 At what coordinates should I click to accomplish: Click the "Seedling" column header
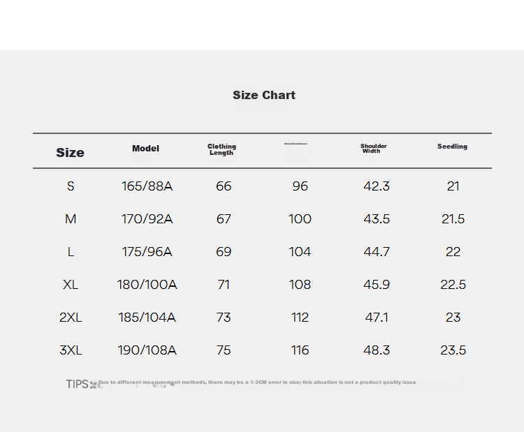coord(452,147)
